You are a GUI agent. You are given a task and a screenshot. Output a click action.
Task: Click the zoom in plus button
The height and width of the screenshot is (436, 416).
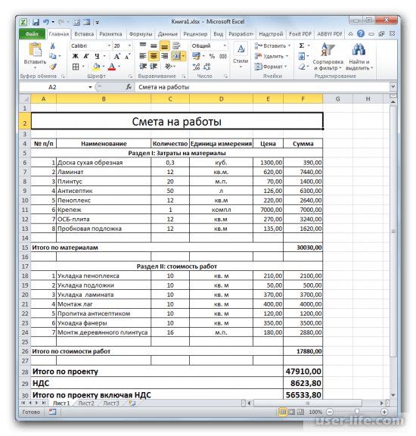[x=384, y=412]
